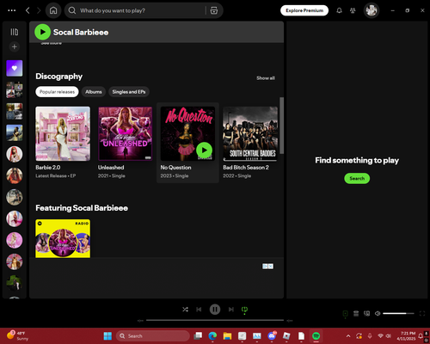Click the Explore Premium button
Viewport: 430px width, 344px height.
pos(304,10)
